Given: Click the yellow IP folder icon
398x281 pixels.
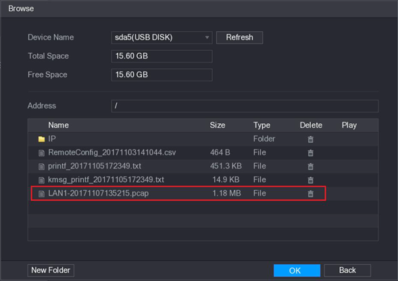Looking at the screenshot, I should [x=41, y=139].
